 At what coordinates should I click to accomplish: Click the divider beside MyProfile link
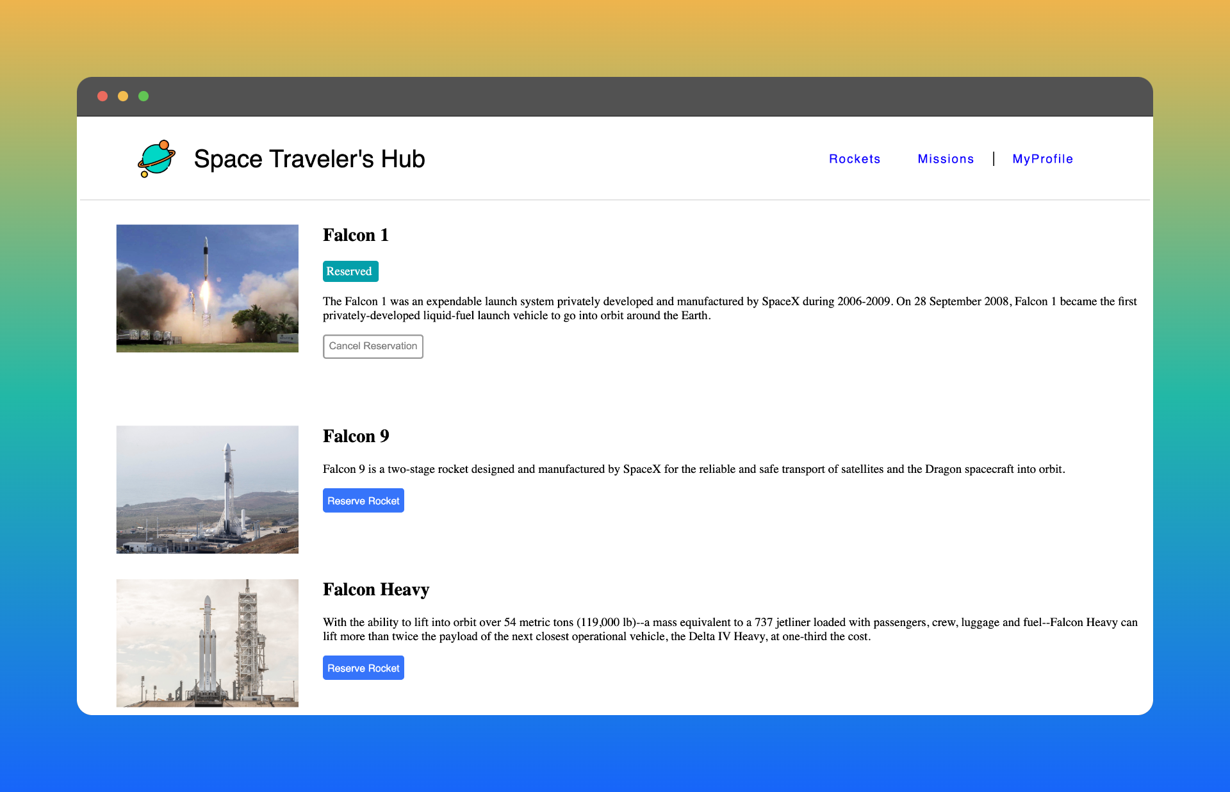pos(994,158)
